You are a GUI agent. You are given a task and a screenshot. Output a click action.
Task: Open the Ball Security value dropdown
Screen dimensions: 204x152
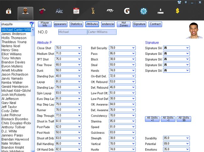point(133,48)
